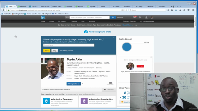This screenshot has width=198, height=111.
Task: Open Most Visited bookmark folder
Action: [x=6, y=14]
